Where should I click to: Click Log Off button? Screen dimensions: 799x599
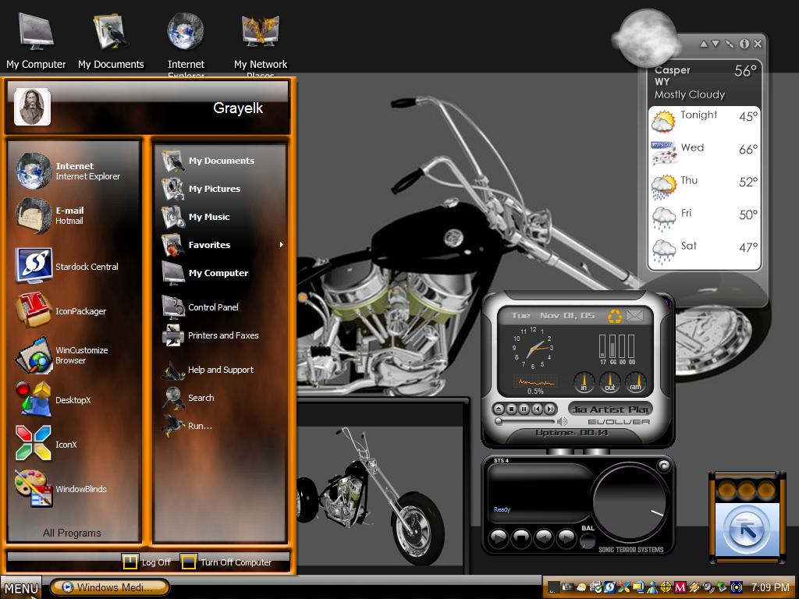coord(147,562)
